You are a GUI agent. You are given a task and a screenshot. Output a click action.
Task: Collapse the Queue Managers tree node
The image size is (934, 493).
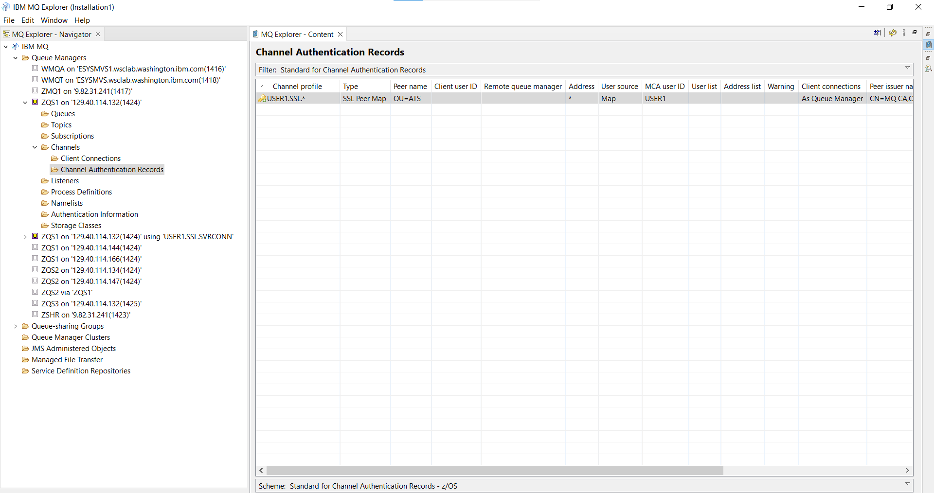coord(16,58)
